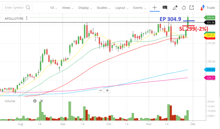Open APOLLOTYRE three-dot options menu

point(27,18)
